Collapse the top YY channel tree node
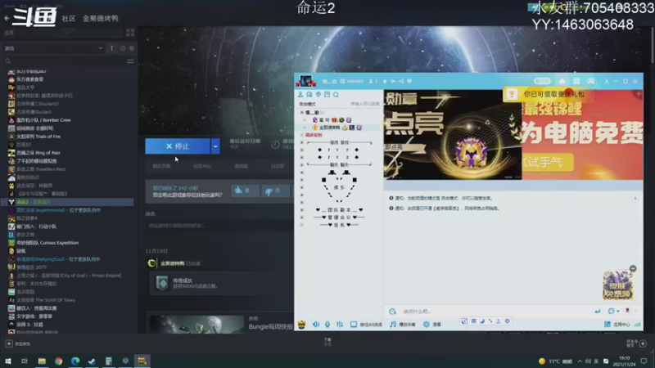 pos(301,113)
